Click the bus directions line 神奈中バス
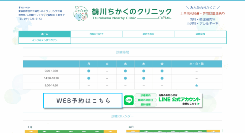The height and width of the screenshot is (133, 245). point(41,15)
